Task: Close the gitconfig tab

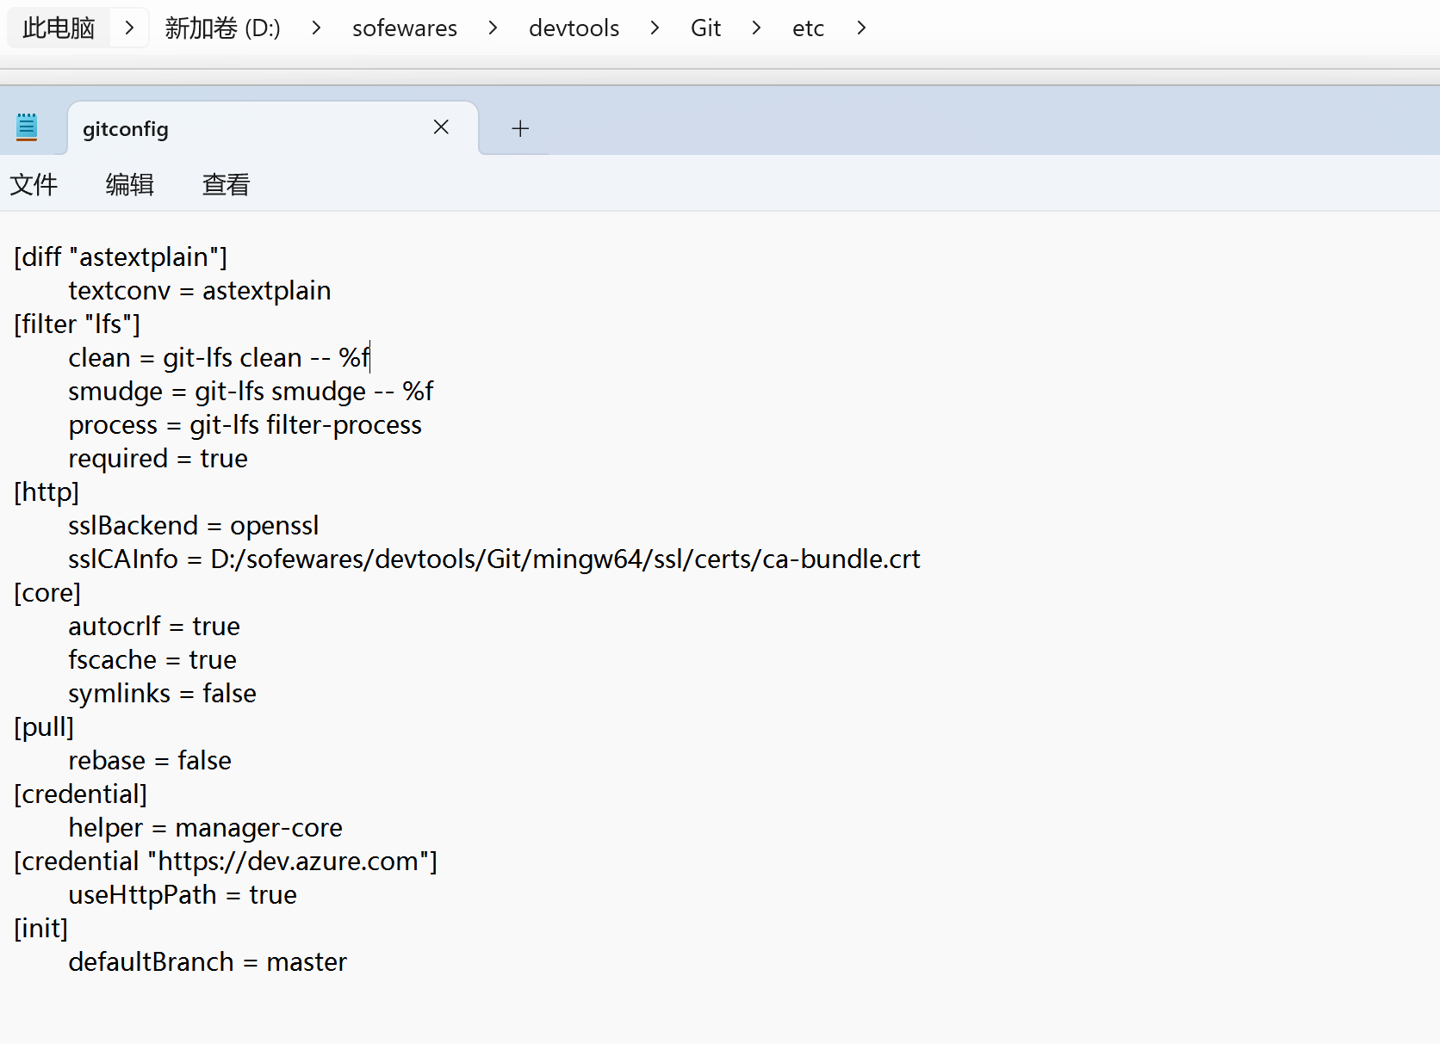Action: (441, 127)
